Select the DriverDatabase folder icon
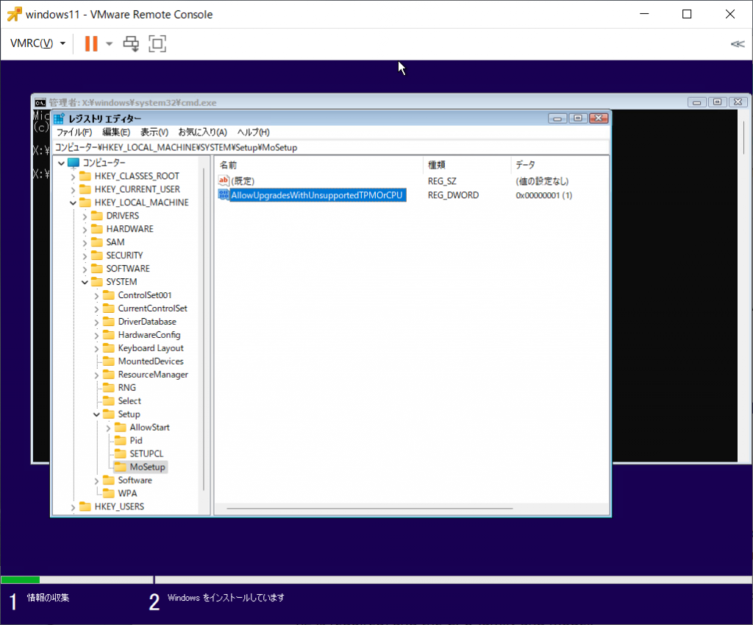 (x=109, y=321)
